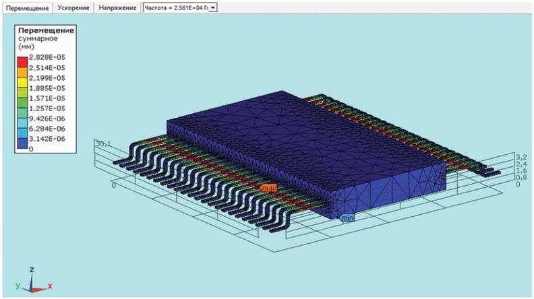Click the 30,1 dimension label on the grid
The image size is (534, 299).
coord(102,143)
